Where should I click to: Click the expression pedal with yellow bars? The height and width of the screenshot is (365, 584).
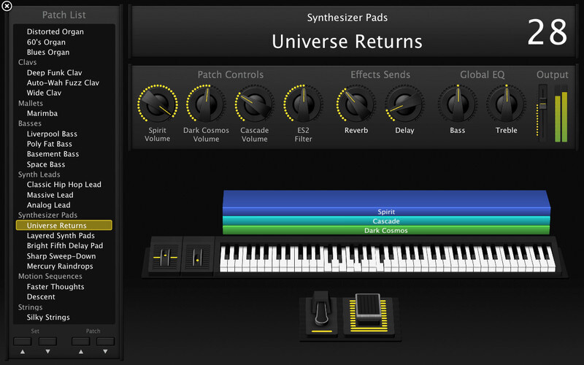[365, 315]
